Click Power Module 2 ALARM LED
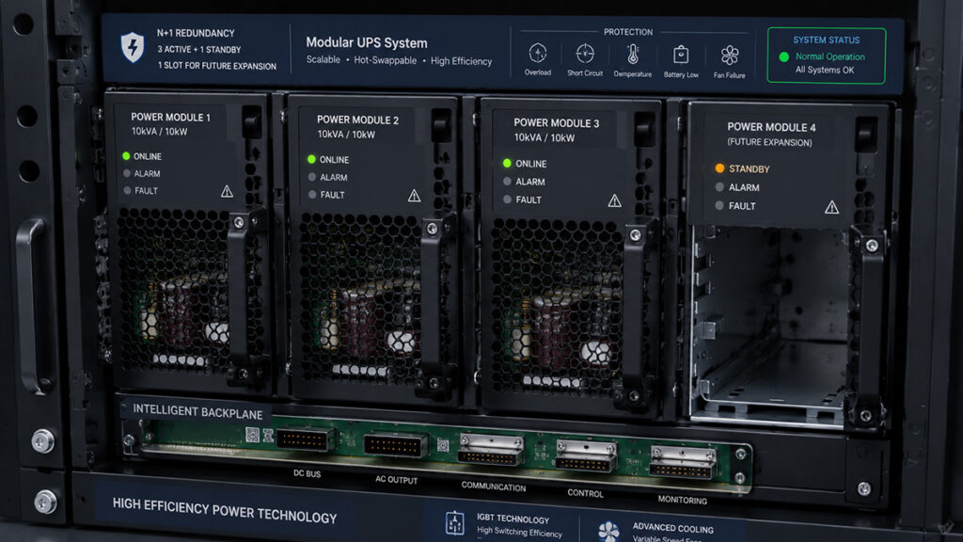Image resolution: width=963 pixels, height=542 pixels. click(312, 177)
